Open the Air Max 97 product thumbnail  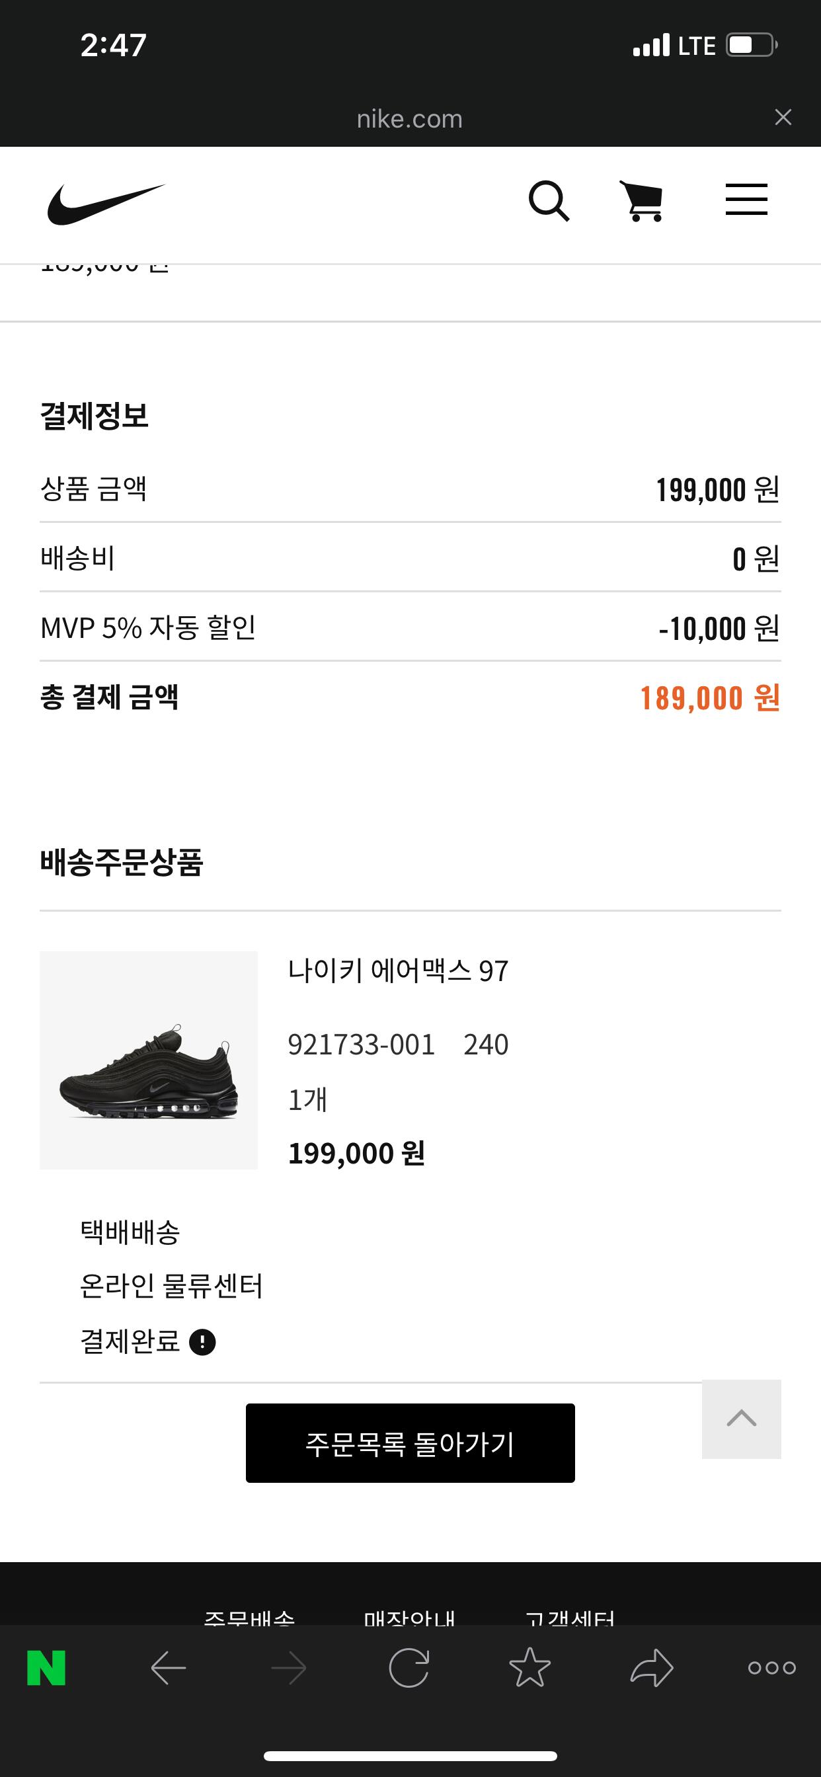tap(148, 1060)
